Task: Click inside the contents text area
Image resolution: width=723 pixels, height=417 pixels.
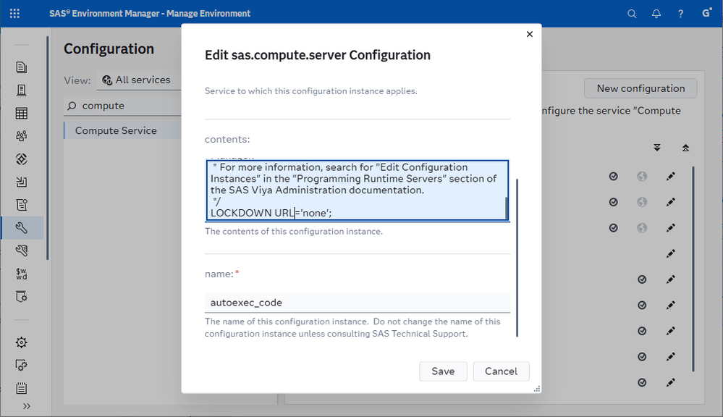Action: pos(358,190)
